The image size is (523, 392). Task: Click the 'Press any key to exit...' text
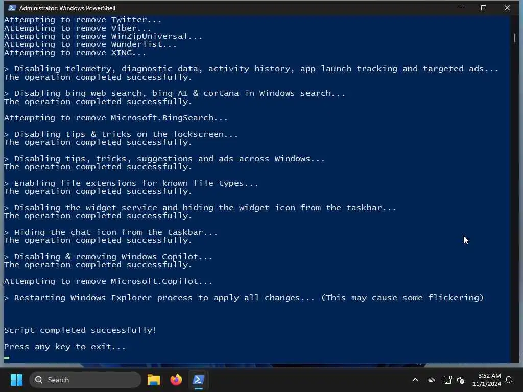[65, 347]
